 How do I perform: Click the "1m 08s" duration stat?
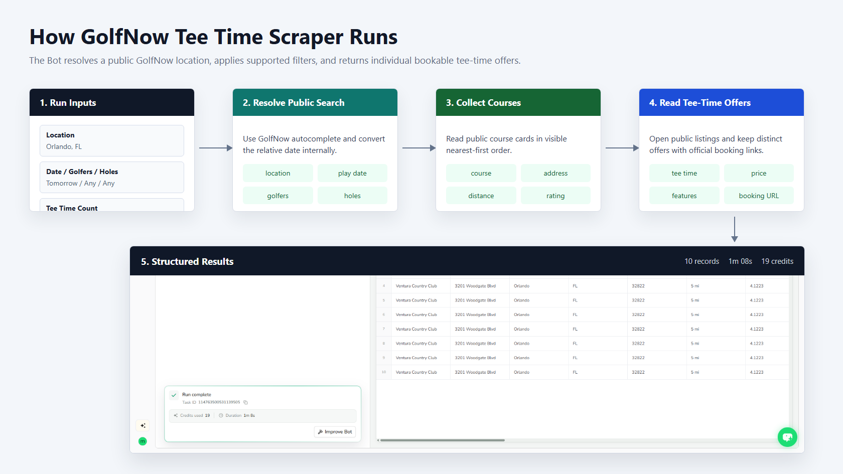pos(740,261)
